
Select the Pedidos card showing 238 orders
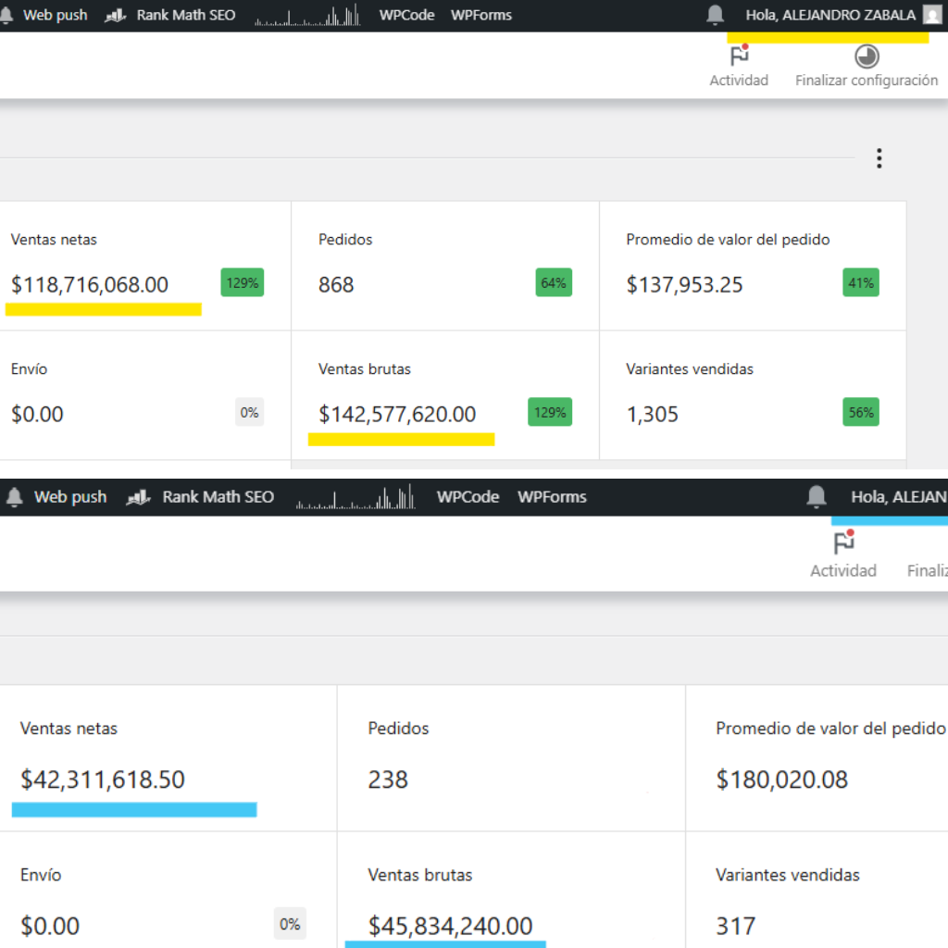[x=510, y=757]
